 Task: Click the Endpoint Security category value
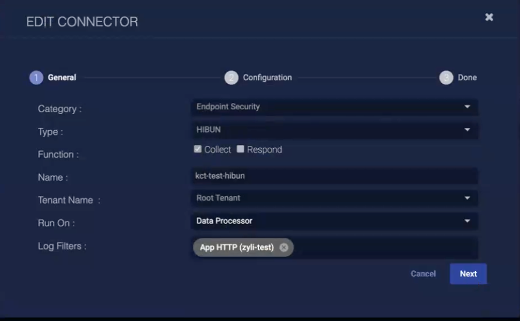[228, 107]
